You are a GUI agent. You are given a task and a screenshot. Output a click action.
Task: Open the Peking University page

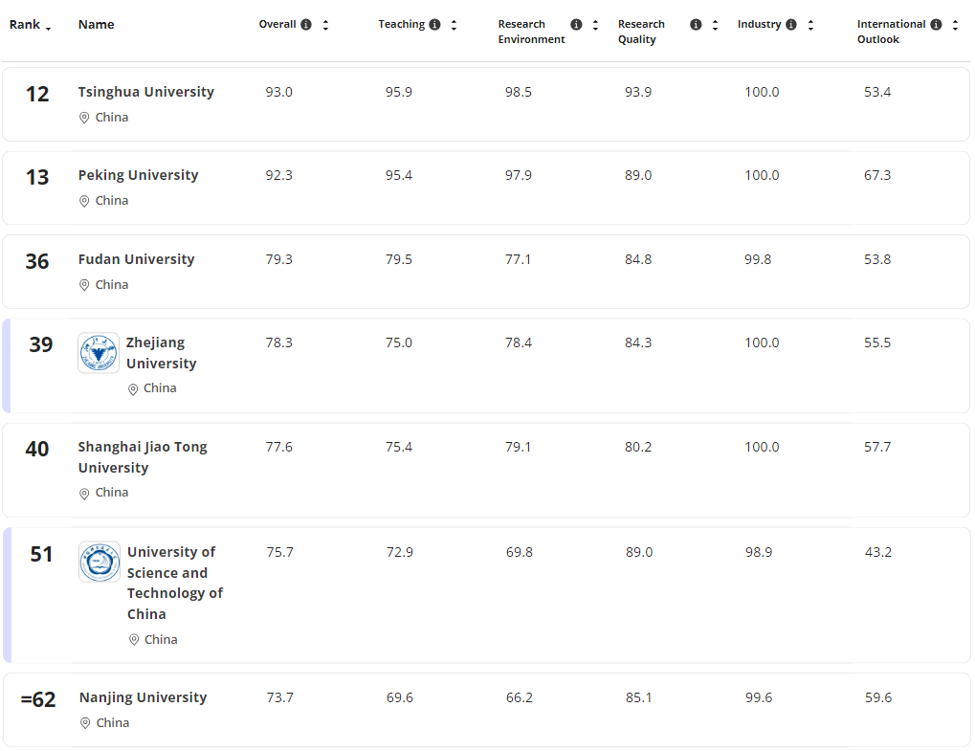(x=138, y=175)
